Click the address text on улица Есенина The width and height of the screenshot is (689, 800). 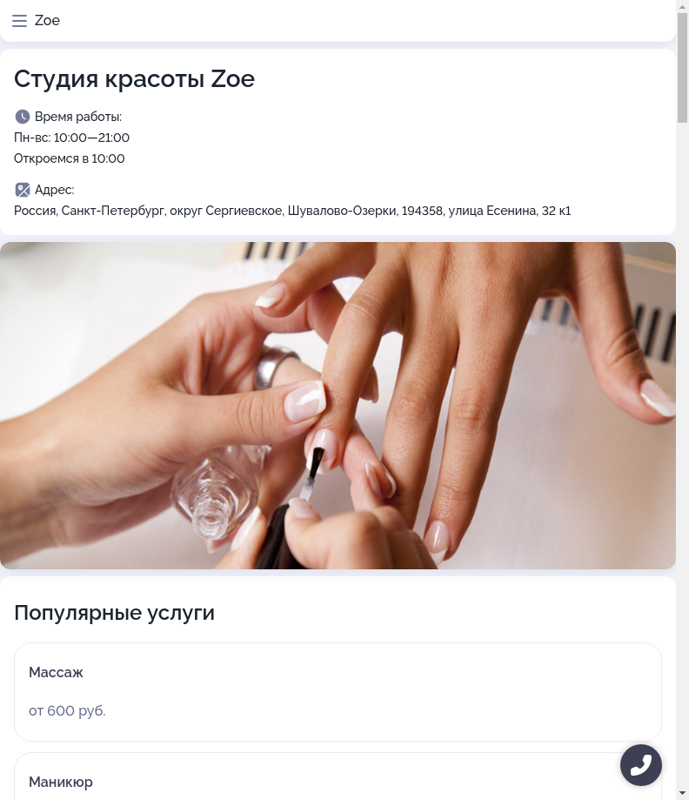tap(292, 211)
